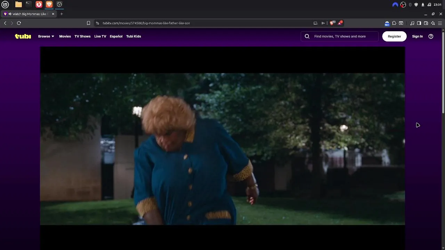Minimize the Brave window
This screenshot has width=445, height=250.
[426, 14]
